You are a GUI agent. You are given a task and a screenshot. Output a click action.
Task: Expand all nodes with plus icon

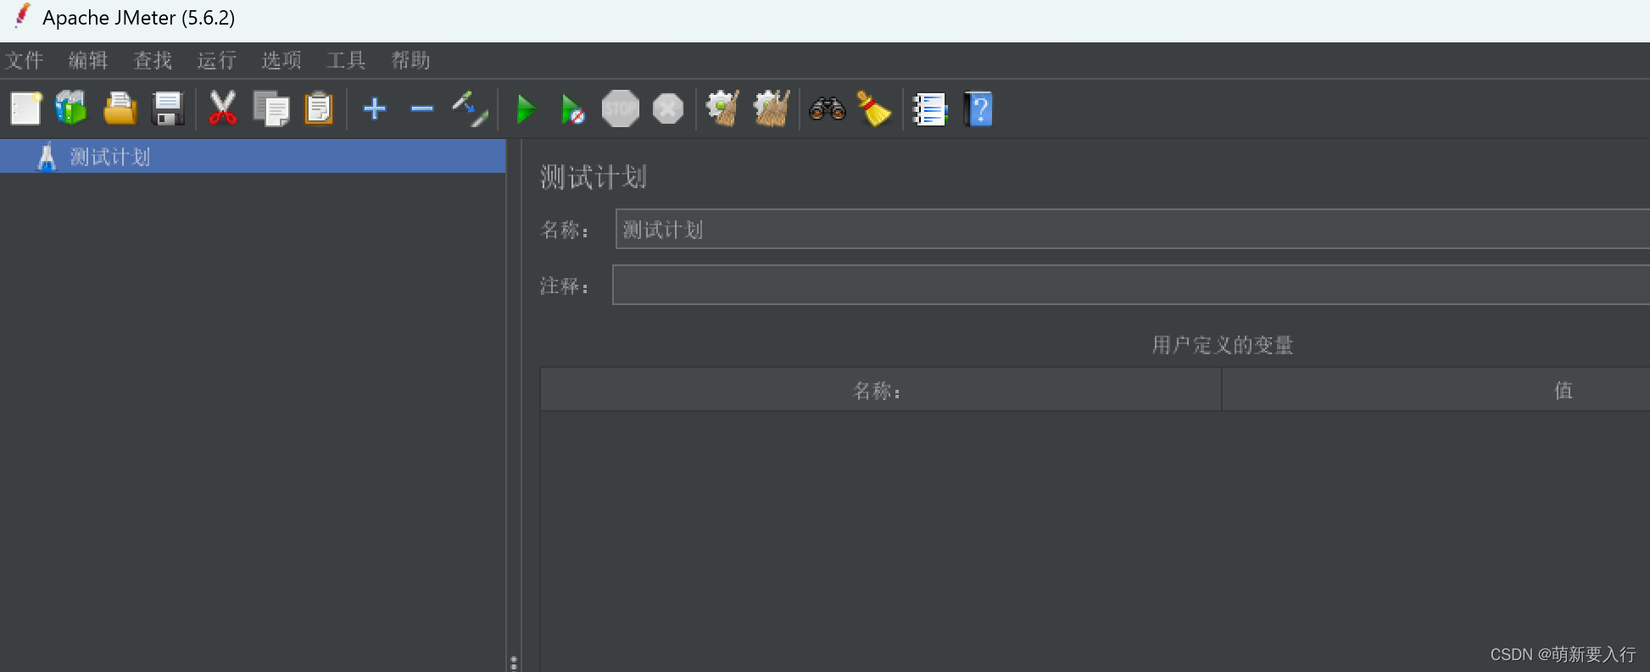click(374, 108)
